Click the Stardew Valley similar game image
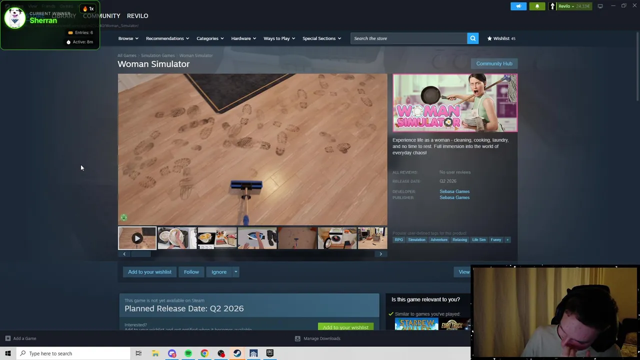 416,325
